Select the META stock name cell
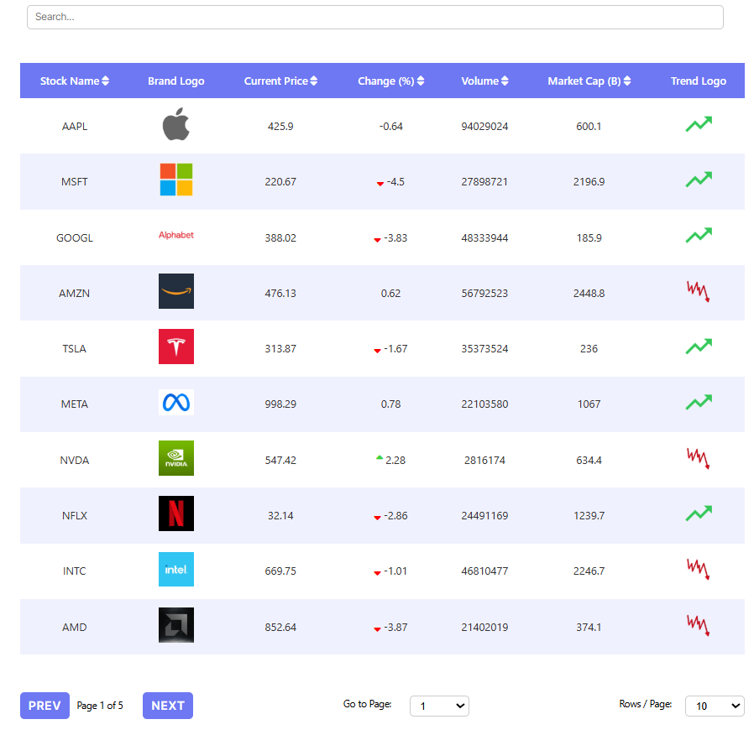Viewport: 754px width, 735px height. pos(75,404)
